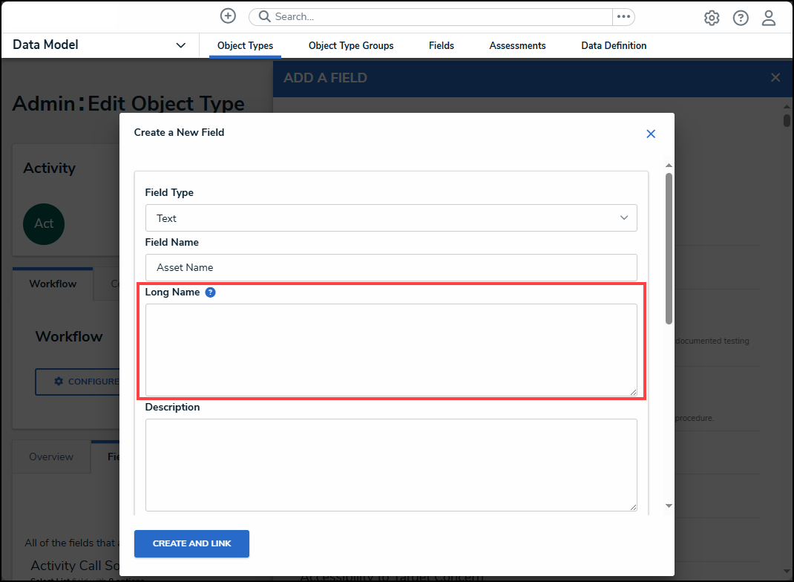Open the Fields tab
Image resolution: width=794 pixels, height=582 pixels.
coord(442,45)
